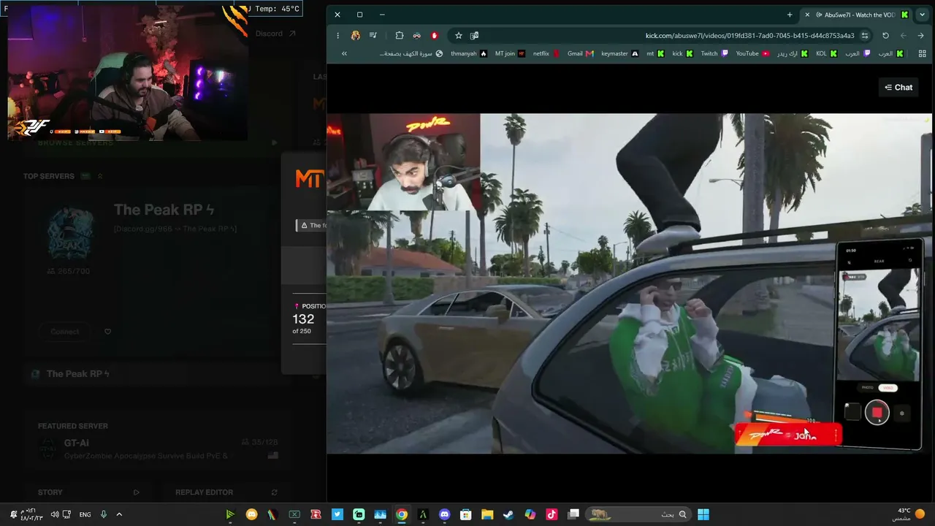
Task: Open the Discord link in the background launcher
Action: coord(275,34)
